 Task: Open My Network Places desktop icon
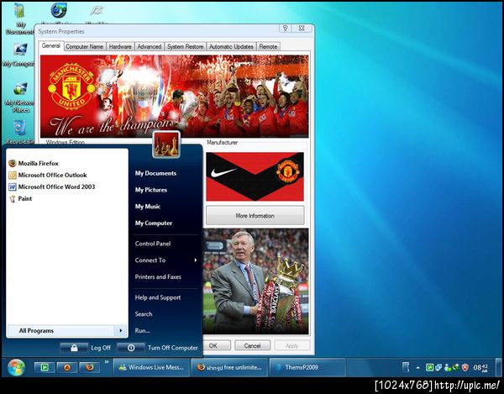(x=19, y=97)
